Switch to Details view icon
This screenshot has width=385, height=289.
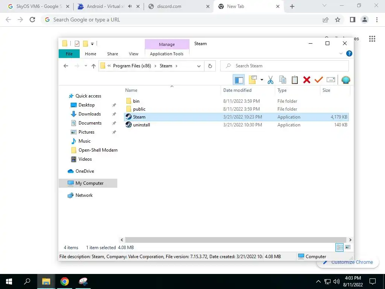340,248
